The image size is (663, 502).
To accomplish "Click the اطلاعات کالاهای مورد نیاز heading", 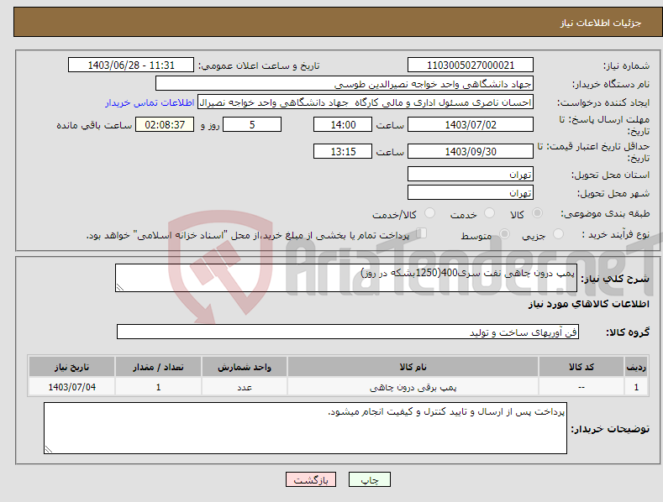I will coord(588,304).
